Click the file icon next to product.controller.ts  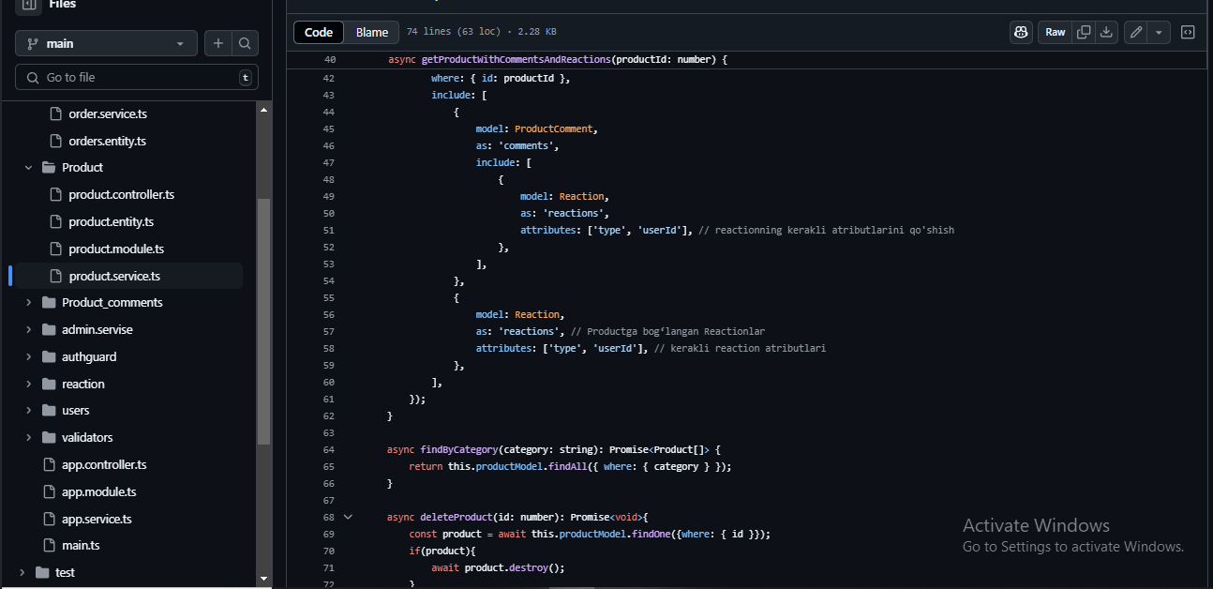pyautogui.click(x=54, y=195)
